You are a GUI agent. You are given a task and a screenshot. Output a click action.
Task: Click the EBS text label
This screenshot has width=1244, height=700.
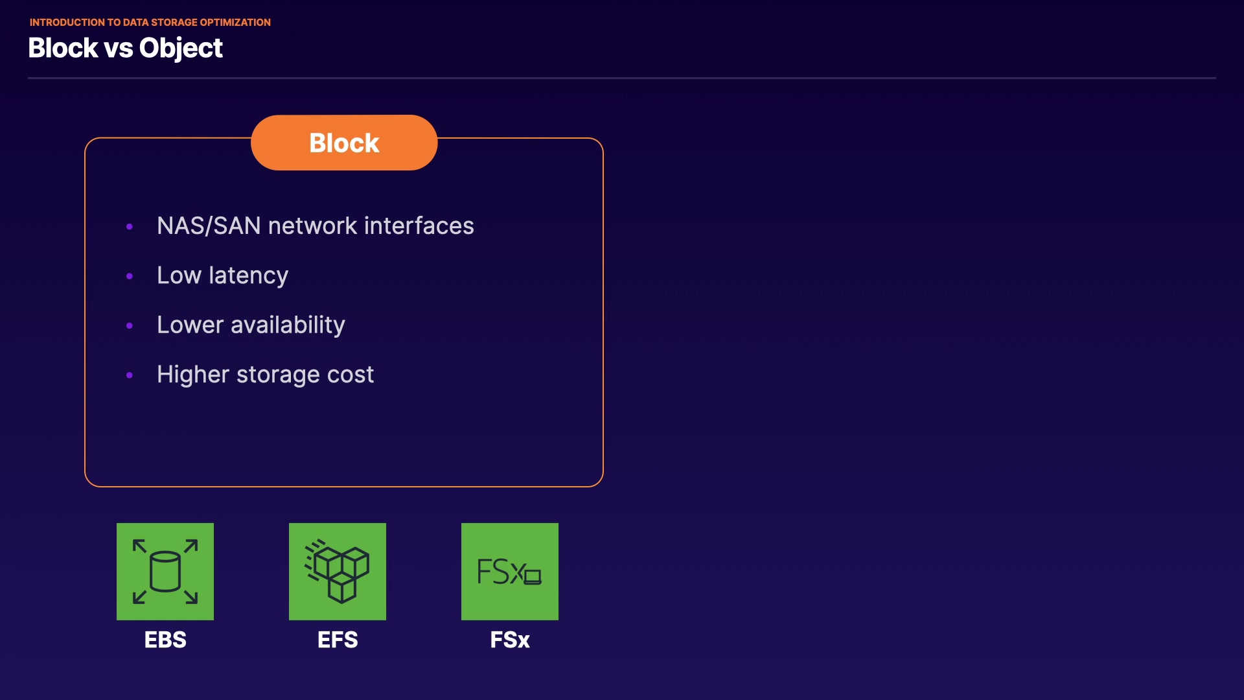pyautogui.click(x=165, y=640)
